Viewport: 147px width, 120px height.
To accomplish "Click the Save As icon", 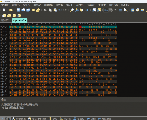I will [23, 10].
